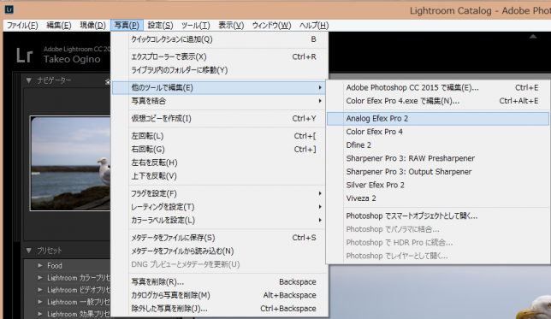551x319 pixels.
Task: Select Sharpener Pro 3: Output Sharpener
Action: tap(438, 172)
